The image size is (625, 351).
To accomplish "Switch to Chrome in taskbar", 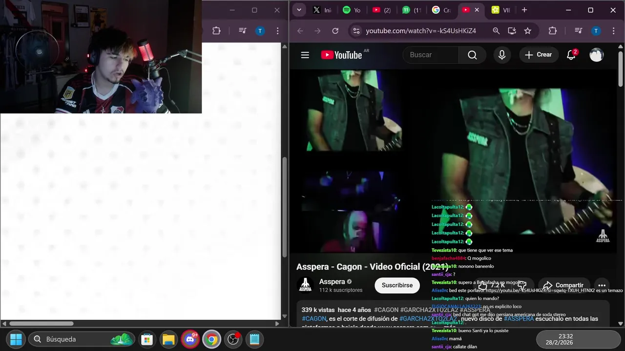I will [x=211, y=339].
